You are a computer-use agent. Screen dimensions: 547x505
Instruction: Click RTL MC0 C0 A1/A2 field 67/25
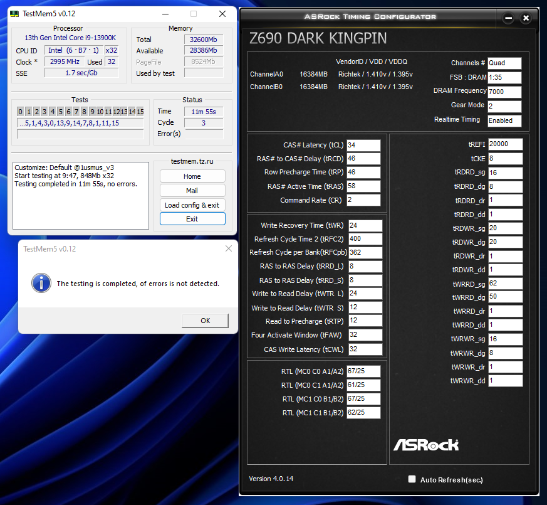[363, 371]
